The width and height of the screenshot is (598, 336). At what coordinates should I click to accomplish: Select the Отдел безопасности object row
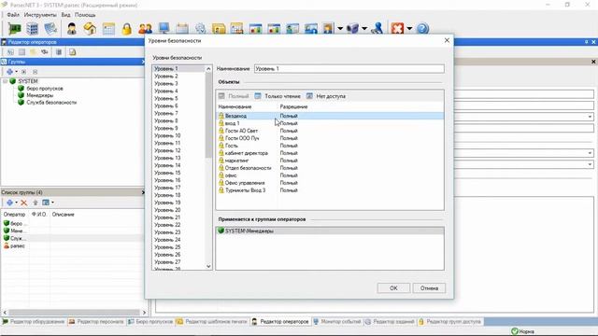pos(330,168)
